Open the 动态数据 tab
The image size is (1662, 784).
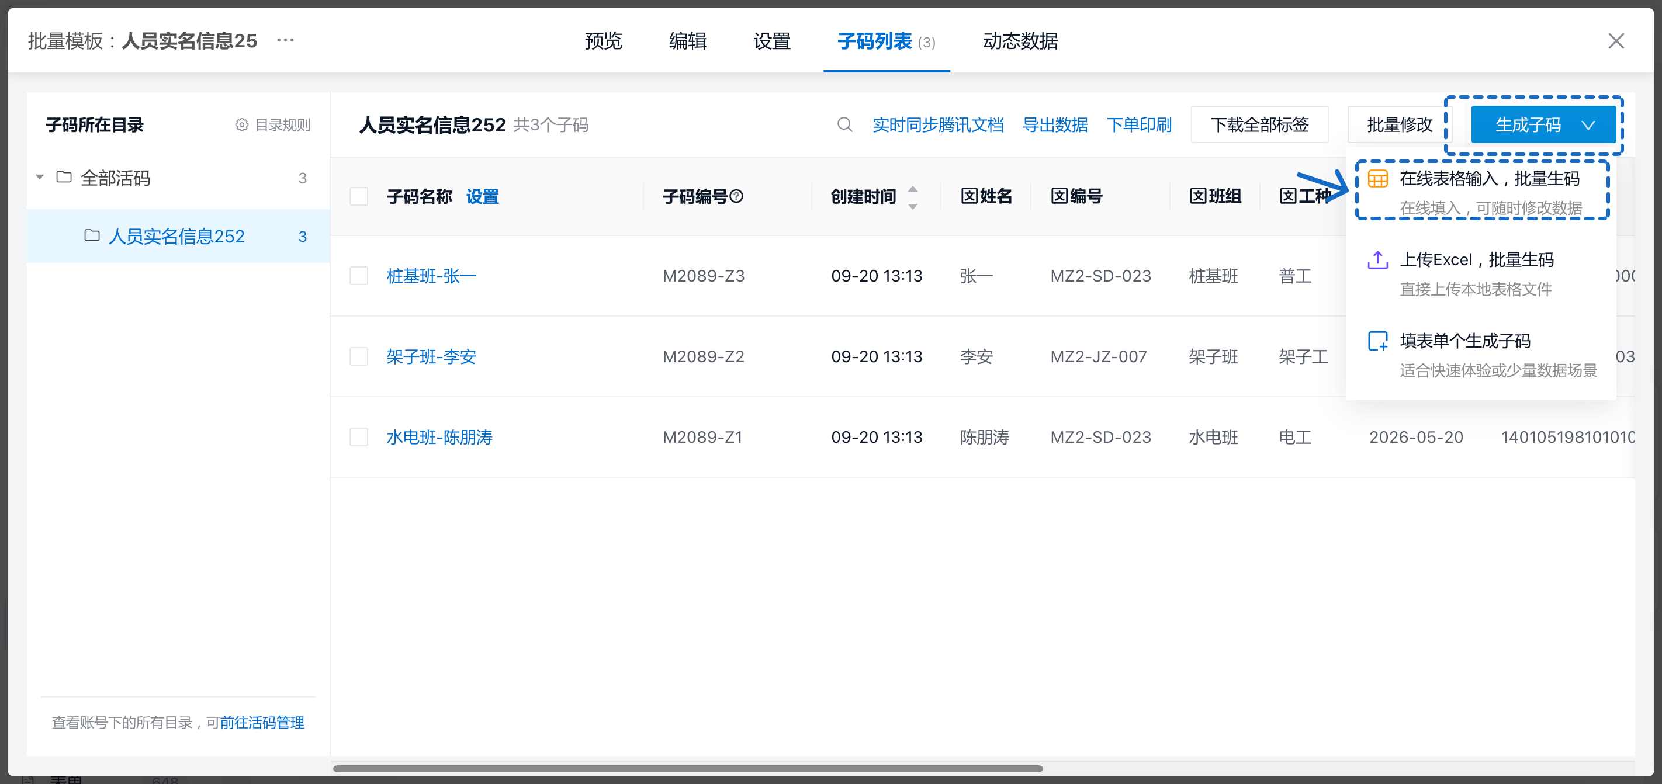[1021, 41]
